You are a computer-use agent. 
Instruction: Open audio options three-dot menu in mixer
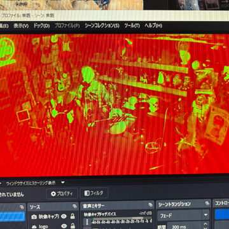click(x=87, y=222)
